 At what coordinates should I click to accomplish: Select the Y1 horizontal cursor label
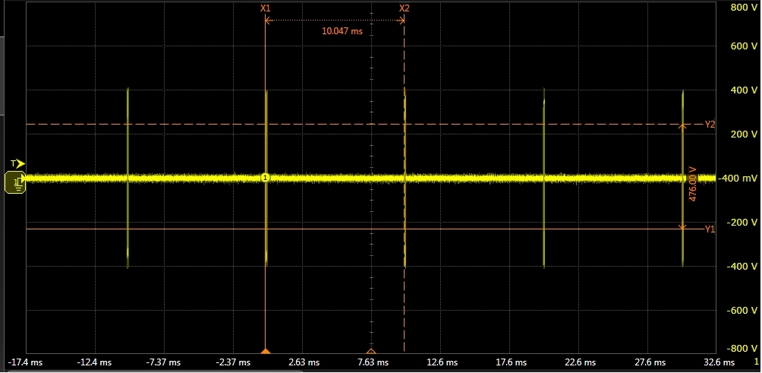(x=710, y=229)
